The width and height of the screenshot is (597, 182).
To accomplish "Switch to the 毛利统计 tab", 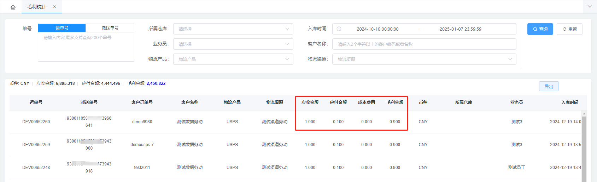I will pyautogui.click(x=37, y=7).
